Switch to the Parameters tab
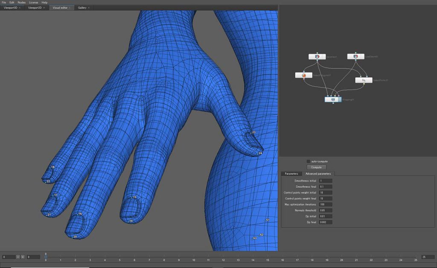Screen dimensions: 437x268 291,174
